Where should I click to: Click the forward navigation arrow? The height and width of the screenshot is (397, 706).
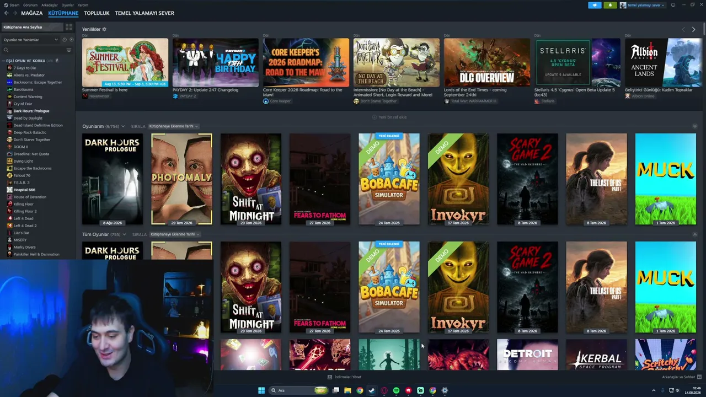[15, 13]
